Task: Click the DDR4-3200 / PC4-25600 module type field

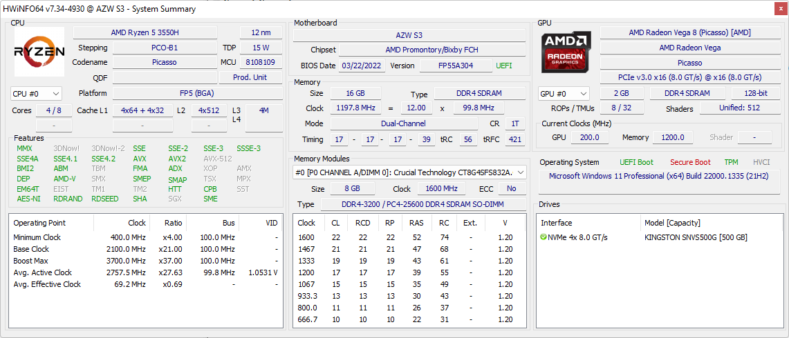Action: 423,204
